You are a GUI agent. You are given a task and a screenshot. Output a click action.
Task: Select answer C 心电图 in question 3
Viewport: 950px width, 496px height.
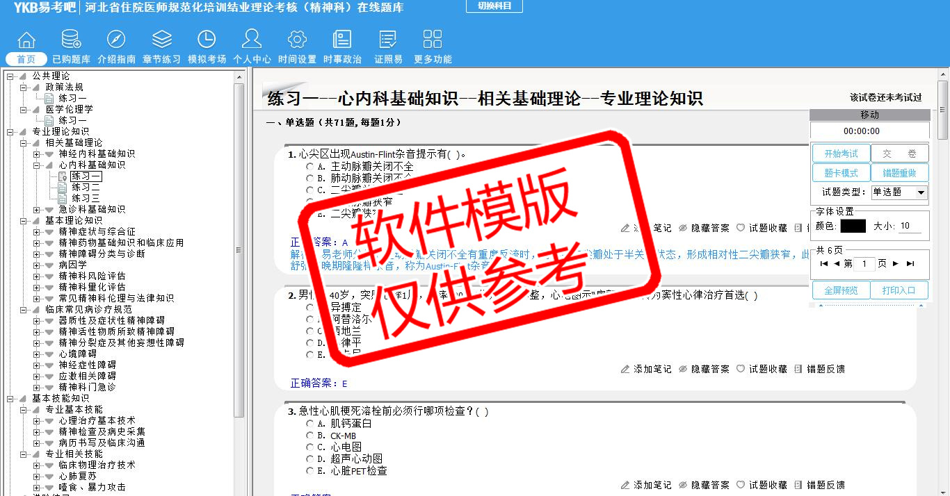click(x=310, y=447)
